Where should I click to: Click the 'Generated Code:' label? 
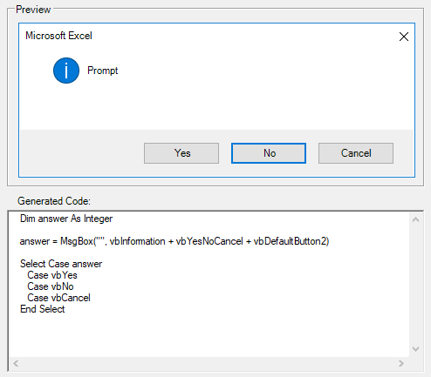pos(54,201)
